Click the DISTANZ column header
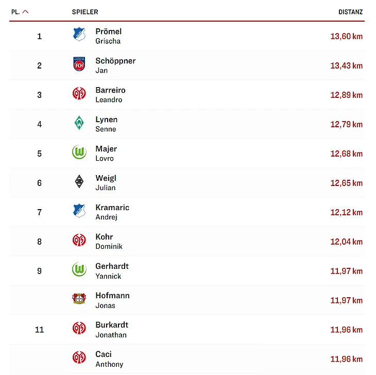The height and width of the screenshot is (375, 376). [x=350, y=12]
